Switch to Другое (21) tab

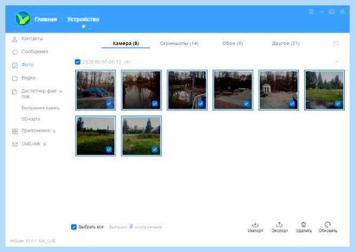click(x=286, y=43)
